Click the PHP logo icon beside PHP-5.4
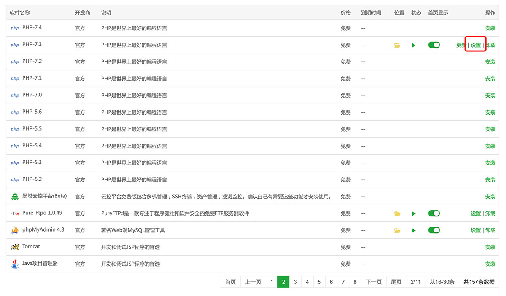Viewport: 506px width, 296px height. [15, 146]
